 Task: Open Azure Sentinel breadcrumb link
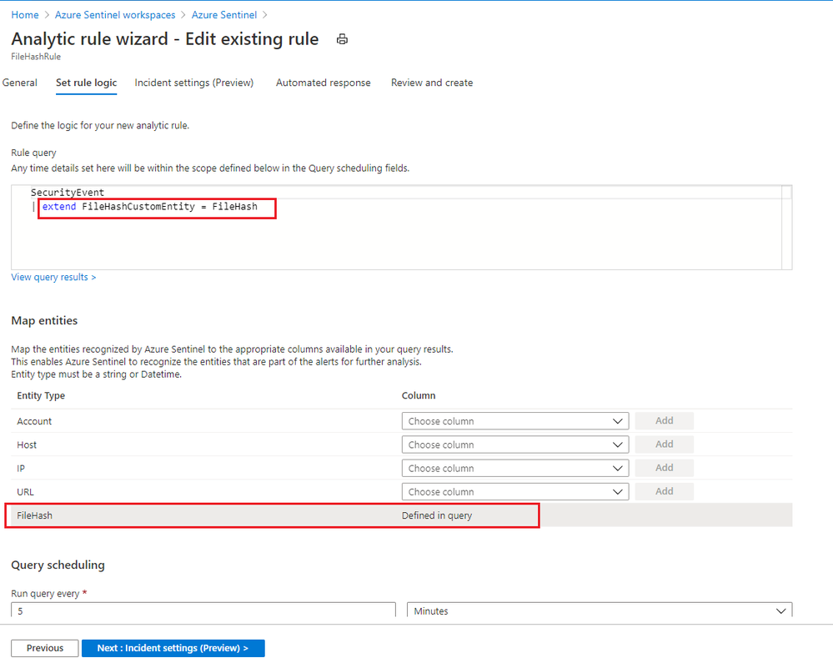[x=224, y=15]
